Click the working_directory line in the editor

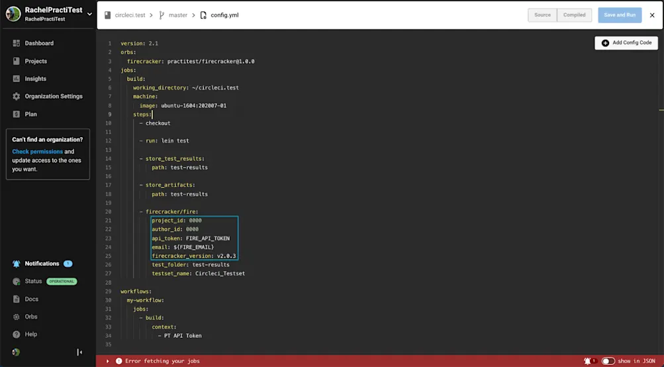186,87
